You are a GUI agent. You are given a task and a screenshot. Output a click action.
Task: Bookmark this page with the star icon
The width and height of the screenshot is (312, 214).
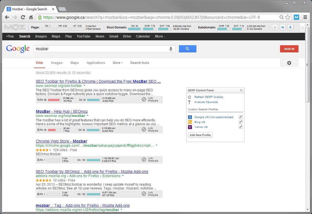[287, 17]
